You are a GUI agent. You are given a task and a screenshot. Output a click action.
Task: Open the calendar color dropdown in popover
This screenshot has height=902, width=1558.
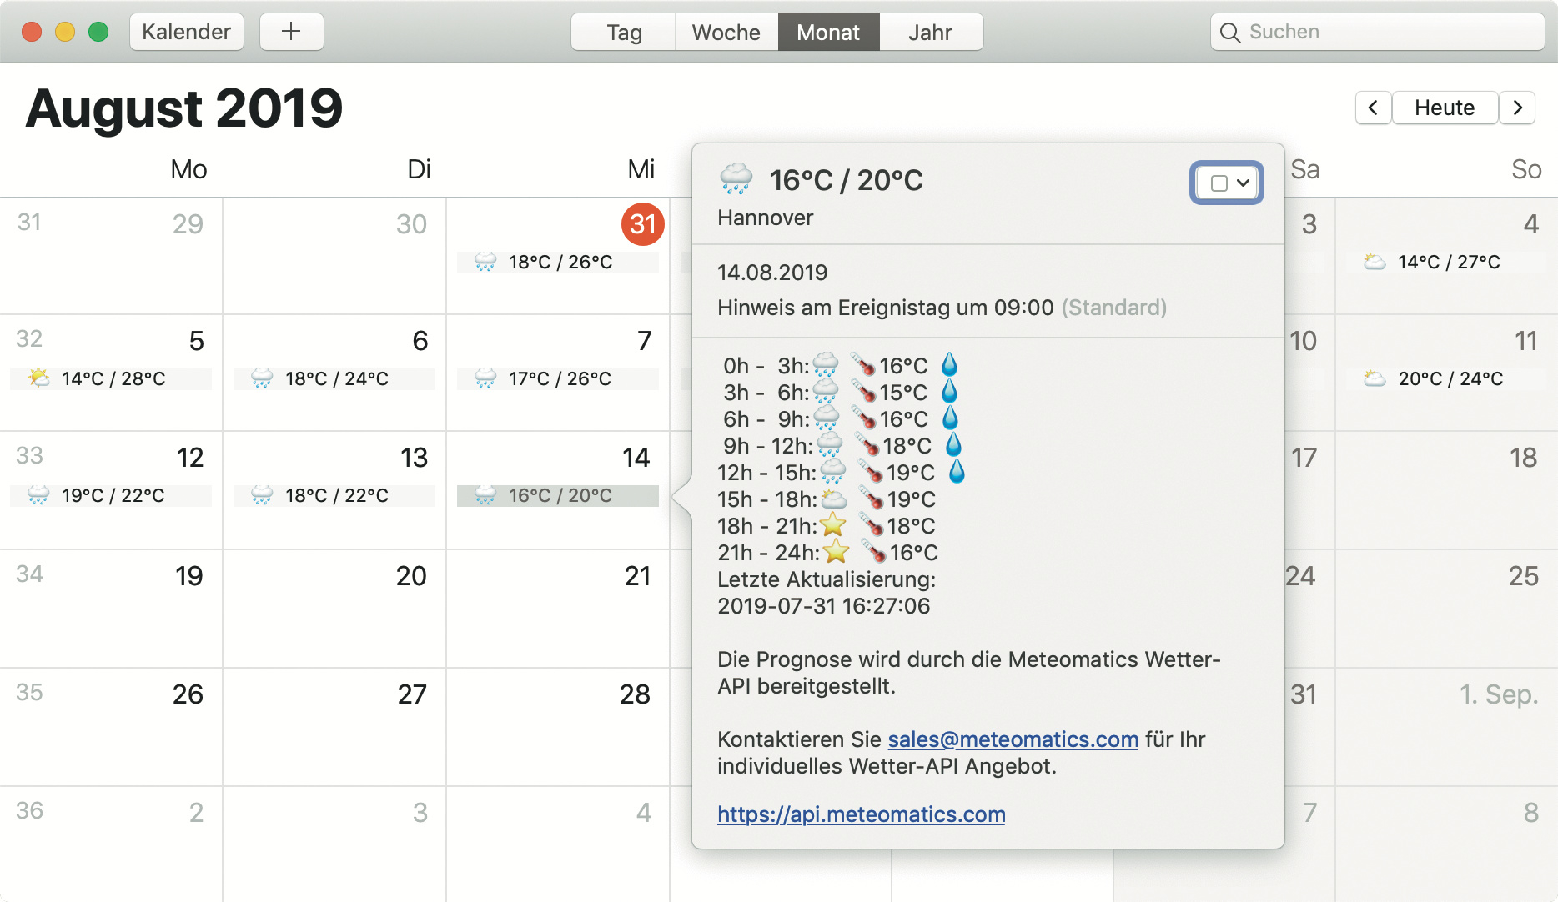pos(1227,183)
